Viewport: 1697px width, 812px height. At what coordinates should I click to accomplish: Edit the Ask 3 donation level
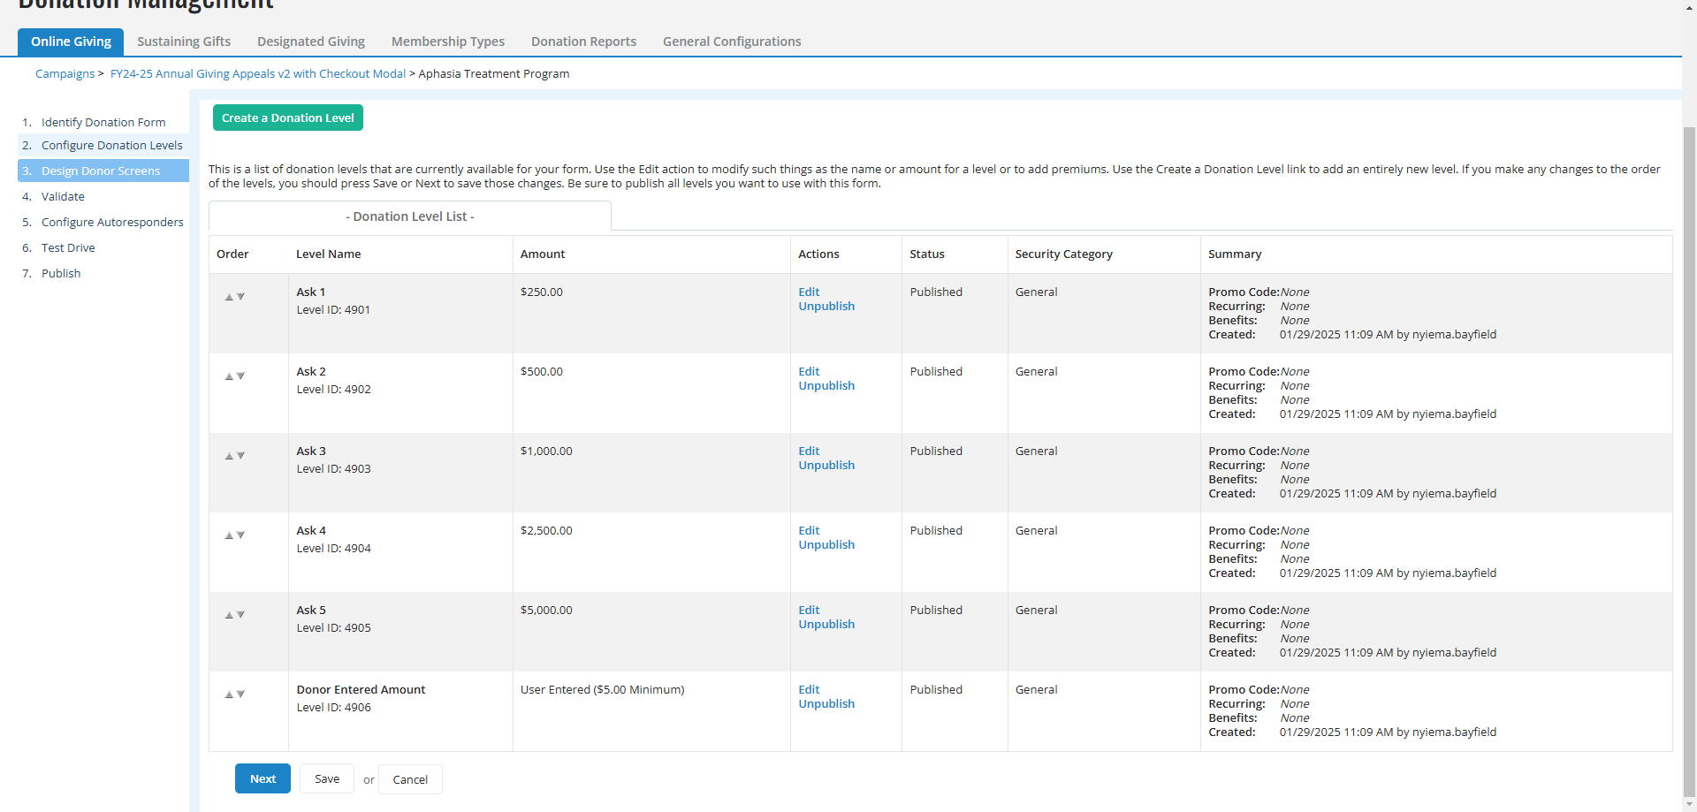click(809, 451)
